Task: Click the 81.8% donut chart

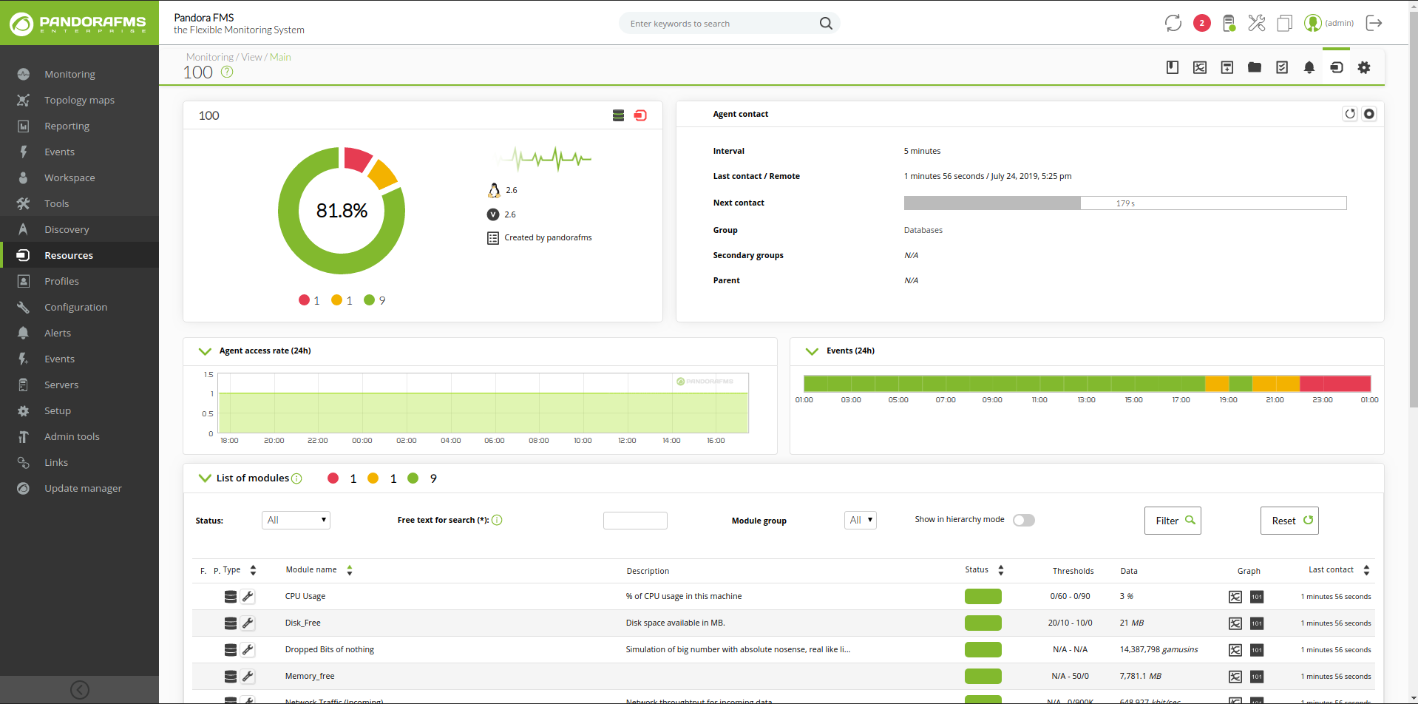Action: [x=342, y=211]
